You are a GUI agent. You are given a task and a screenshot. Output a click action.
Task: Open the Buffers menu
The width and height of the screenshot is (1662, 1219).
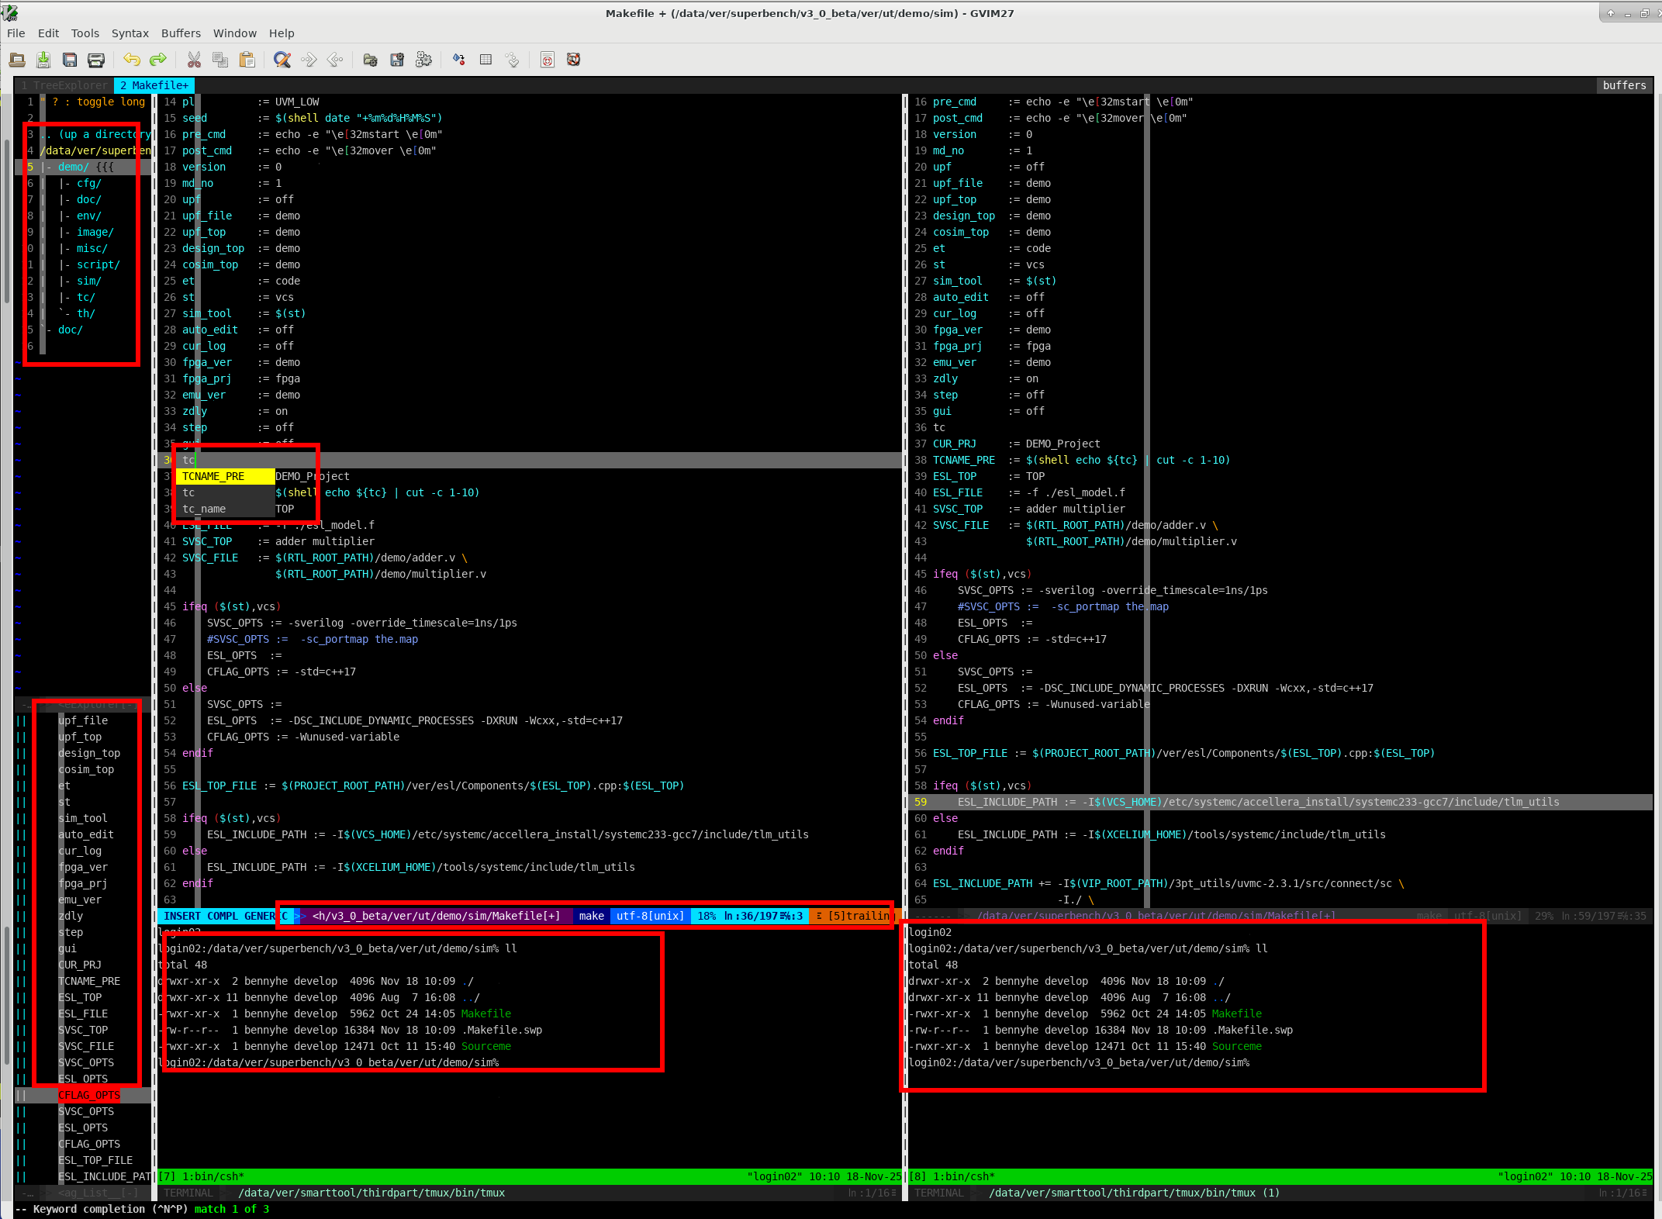(x=181, y=33)
